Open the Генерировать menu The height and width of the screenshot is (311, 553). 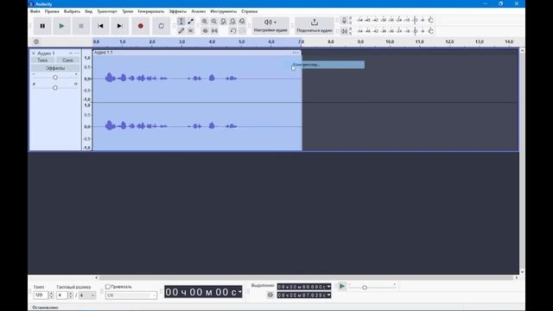tap(151, 11)
